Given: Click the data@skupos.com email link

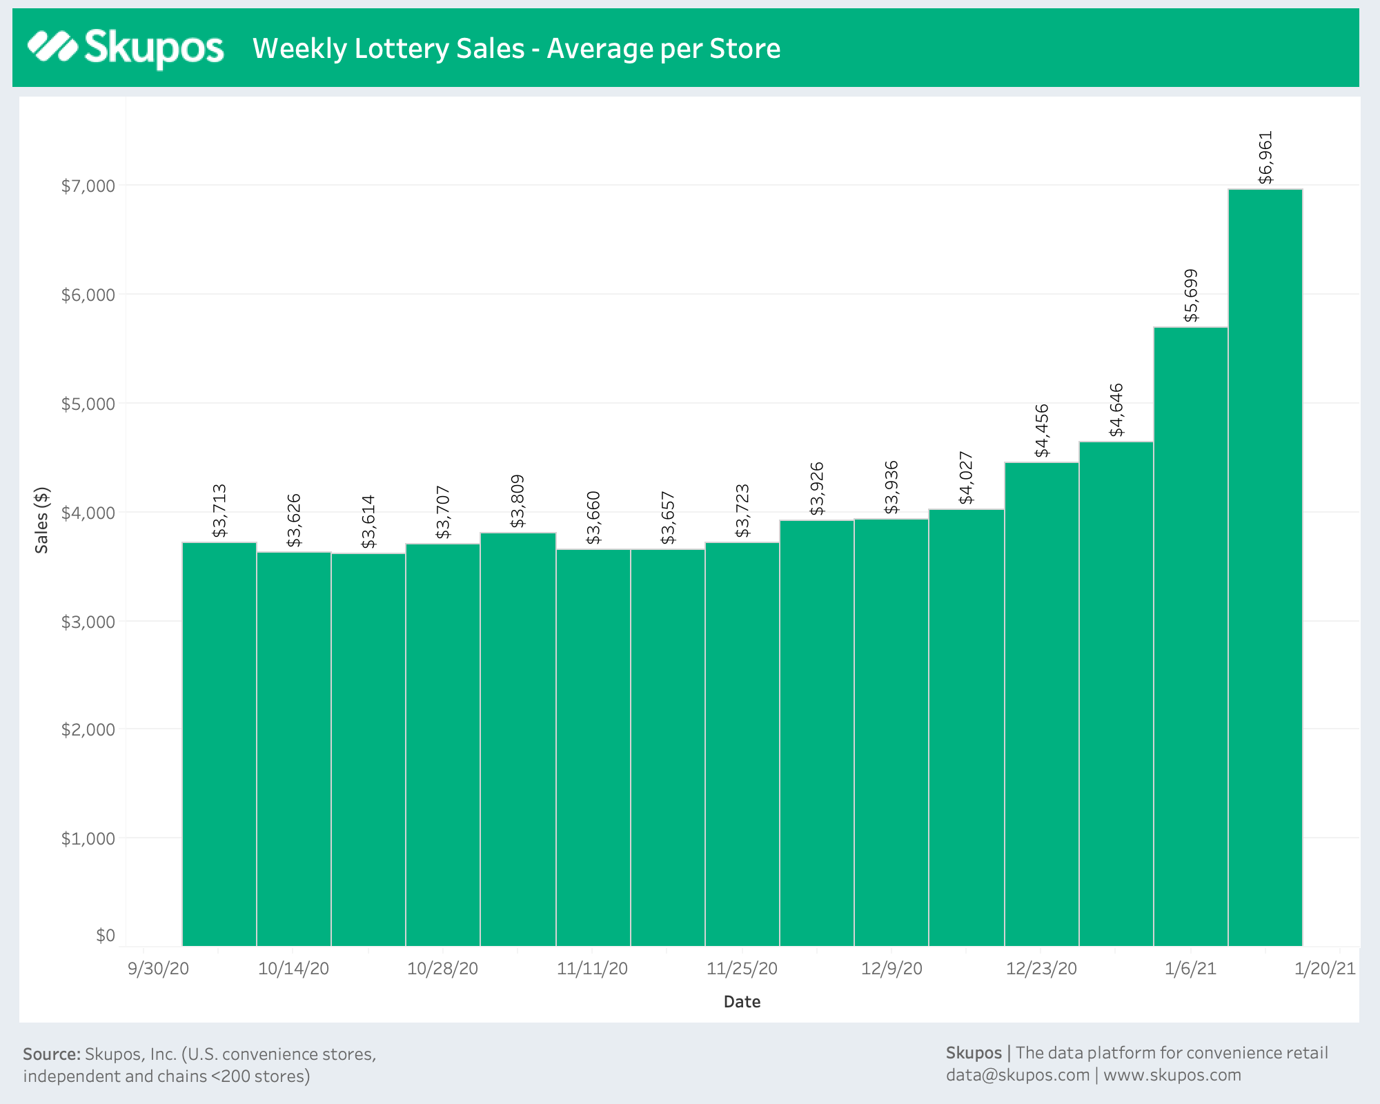Looking at the screenshot, I should [x=1017, y=1075].
